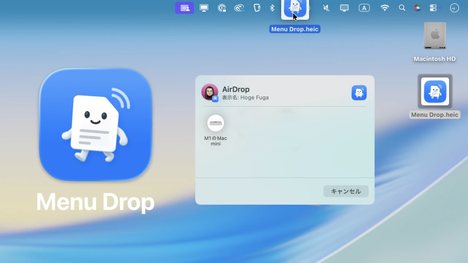Open the Bluetooth menu
Screen dimensions: 468x263
pos(272,8)
